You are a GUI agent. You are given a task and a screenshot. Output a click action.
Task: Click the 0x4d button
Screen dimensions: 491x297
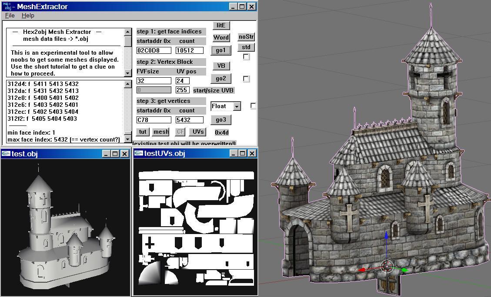coord(222,132)
